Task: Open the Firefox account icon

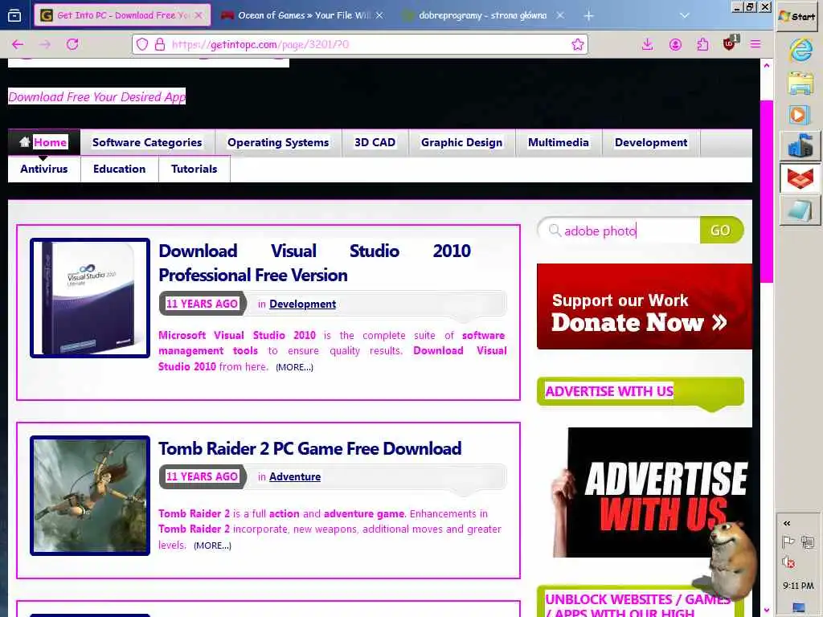Action: point(675,45)
